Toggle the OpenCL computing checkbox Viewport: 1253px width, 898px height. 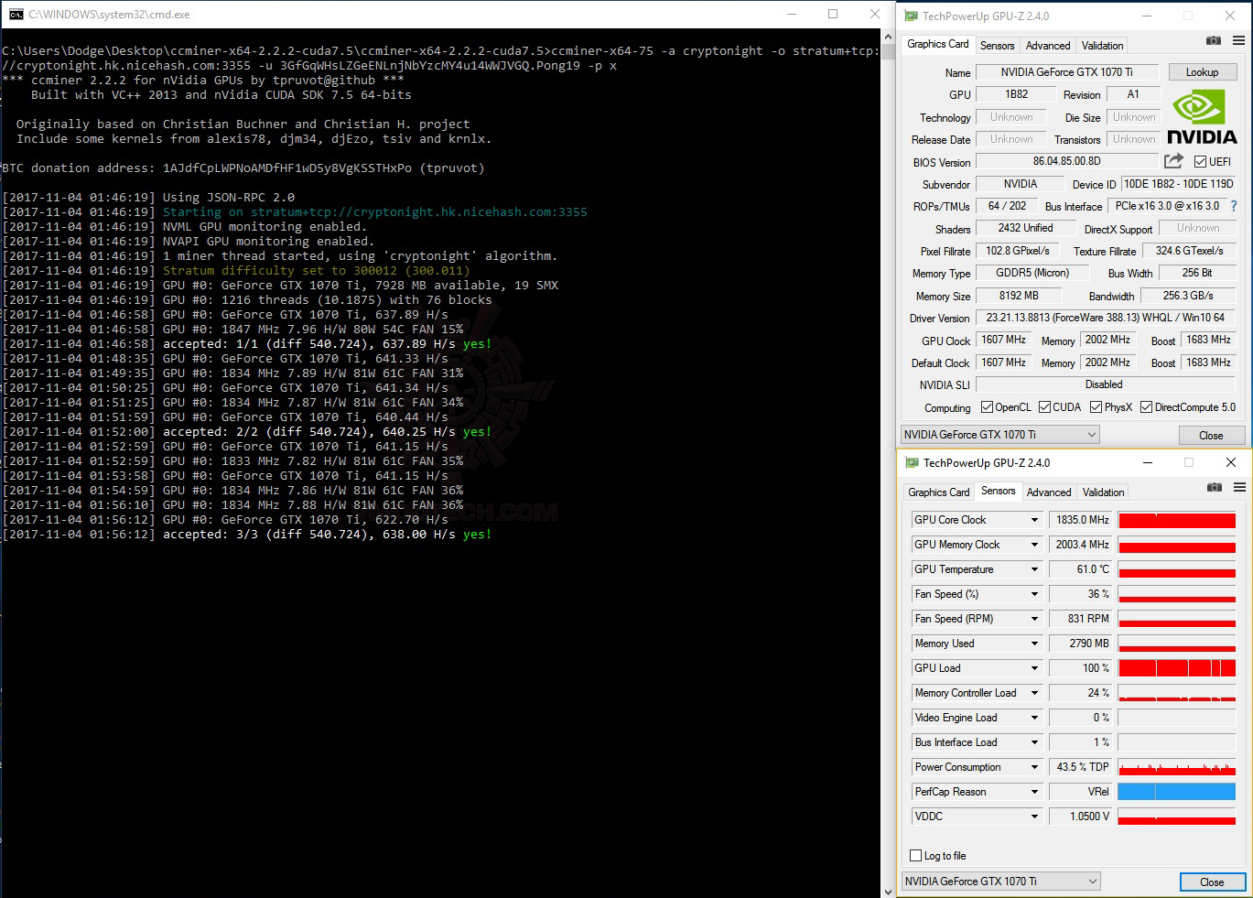click(x=987, y=407)
